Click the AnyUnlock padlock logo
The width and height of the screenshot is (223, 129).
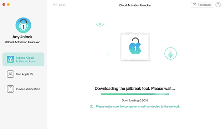pos(23,25)
